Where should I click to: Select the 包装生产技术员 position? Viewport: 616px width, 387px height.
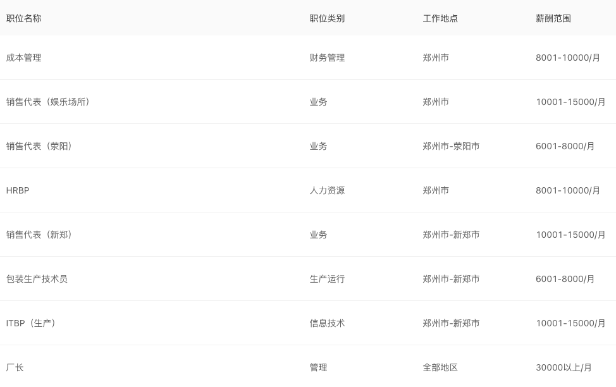[x=37, y=279]
